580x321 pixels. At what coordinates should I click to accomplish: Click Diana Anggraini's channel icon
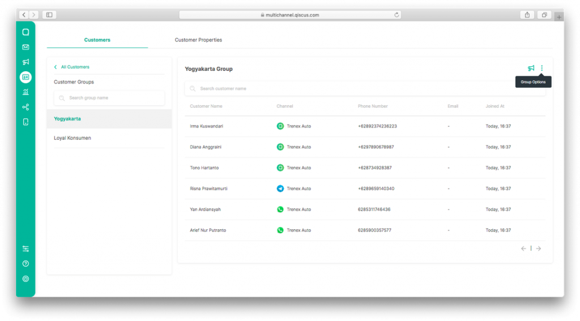[280, 147]
